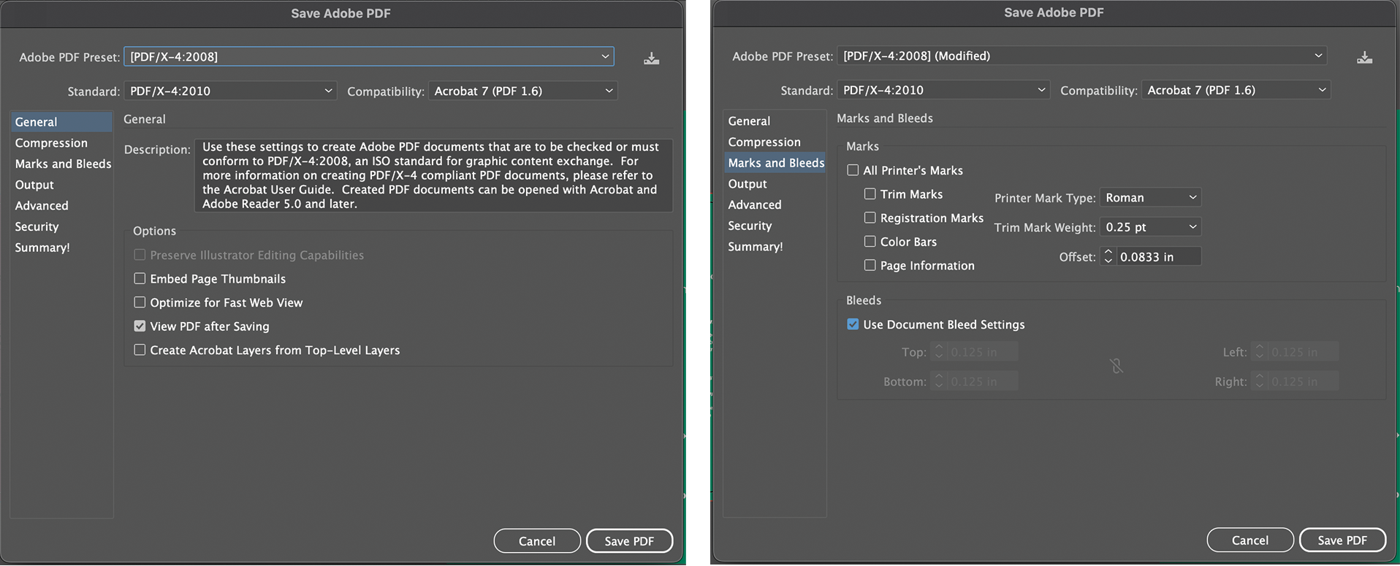
Task: Click Save PDF in the right dialog
Action: coord(1342,540)
